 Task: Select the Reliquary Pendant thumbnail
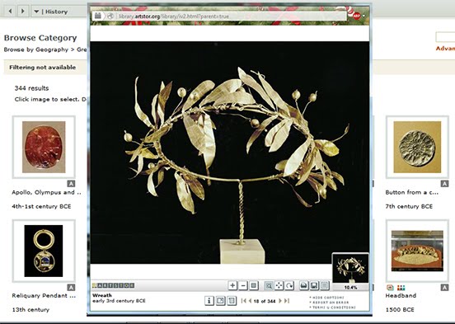44,251
